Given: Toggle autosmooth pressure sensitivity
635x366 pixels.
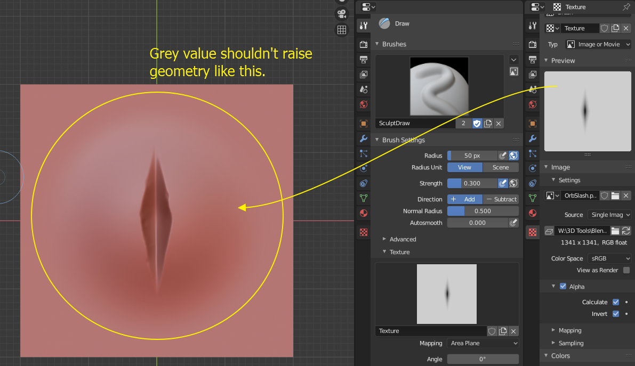Looking at the screenshot, I should (513, 223).
